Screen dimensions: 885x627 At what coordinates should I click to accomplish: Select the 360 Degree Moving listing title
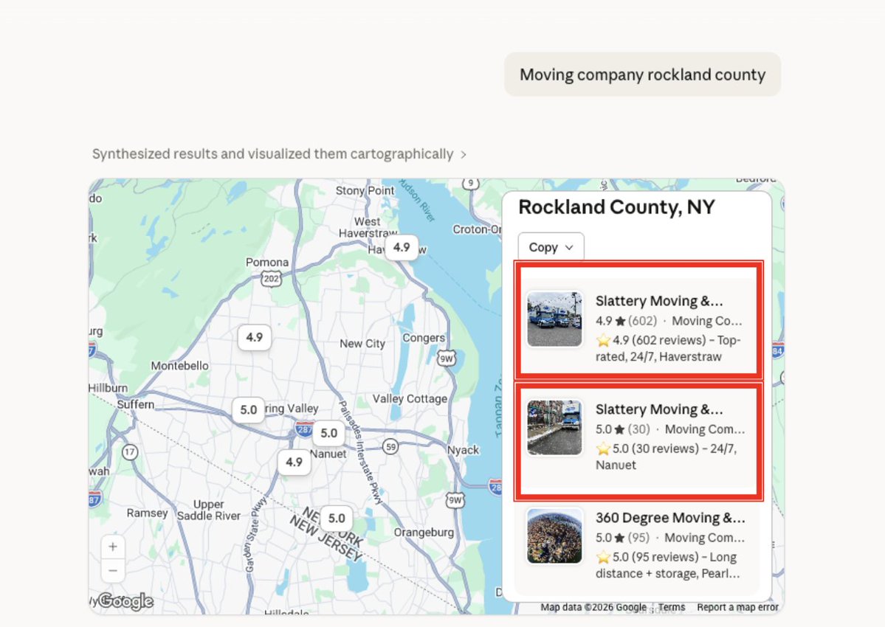click(670, 518)
